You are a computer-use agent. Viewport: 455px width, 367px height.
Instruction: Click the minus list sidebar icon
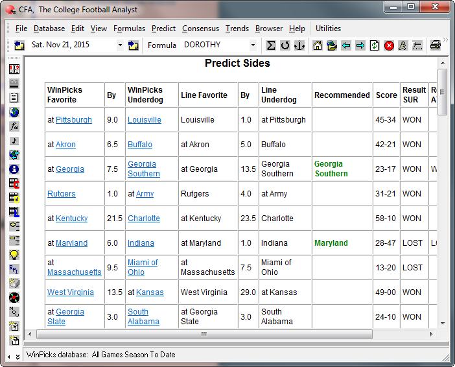point(14,241)
